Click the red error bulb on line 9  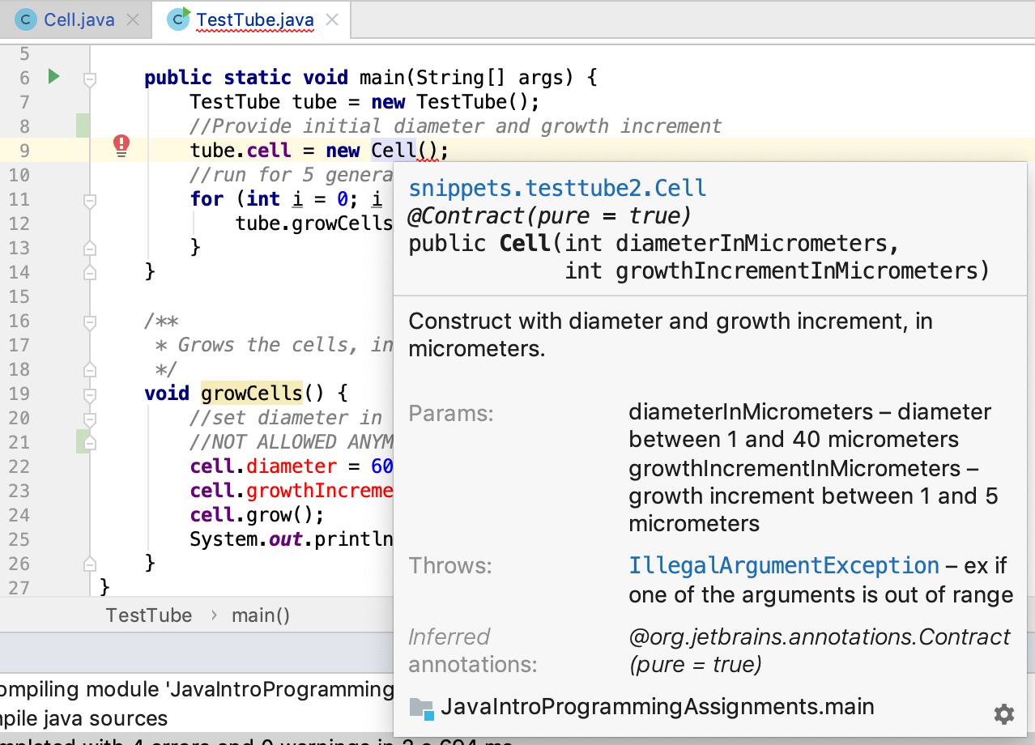pos(121,145)
